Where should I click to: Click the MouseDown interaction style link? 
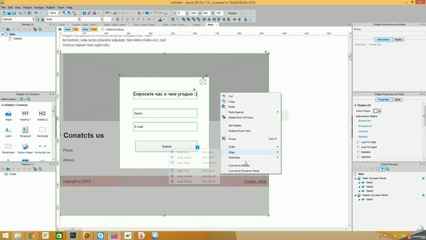[365, 126]
